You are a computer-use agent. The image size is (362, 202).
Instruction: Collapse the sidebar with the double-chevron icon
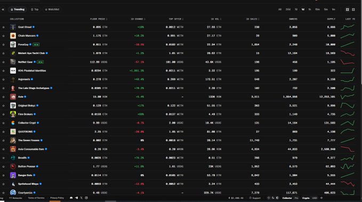tap(3, 10)
